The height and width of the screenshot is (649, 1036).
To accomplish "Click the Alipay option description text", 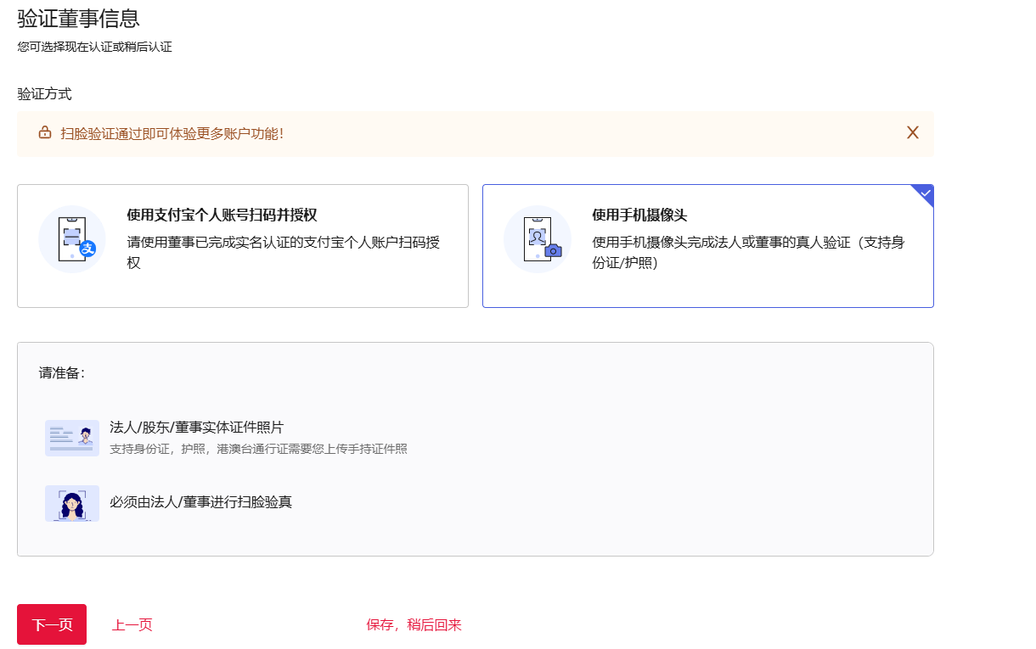I will click(x=283, y=253).
